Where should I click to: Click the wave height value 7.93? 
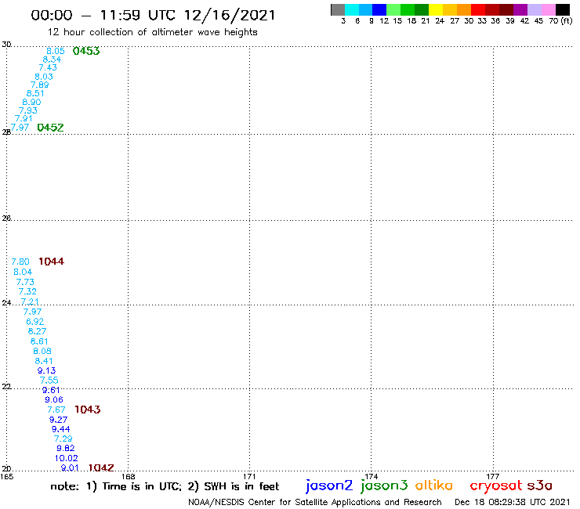(x=28, y=110)
